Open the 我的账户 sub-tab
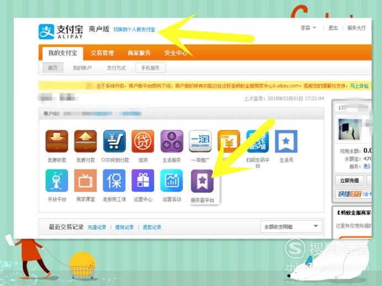382x286 pixels. click(x=82, y=68)
